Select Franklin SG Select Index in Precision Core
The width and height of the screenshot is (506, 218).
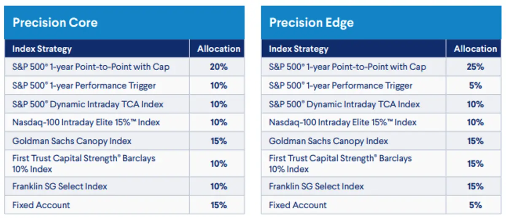pyautogui.click(x=59, y=186)
